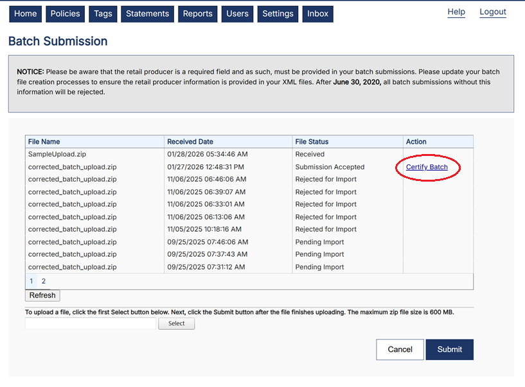This screenshot has width=525, height=387.
Task: Click the Certify Batch link
Action: pyautogui.click(x=427, y=167)
